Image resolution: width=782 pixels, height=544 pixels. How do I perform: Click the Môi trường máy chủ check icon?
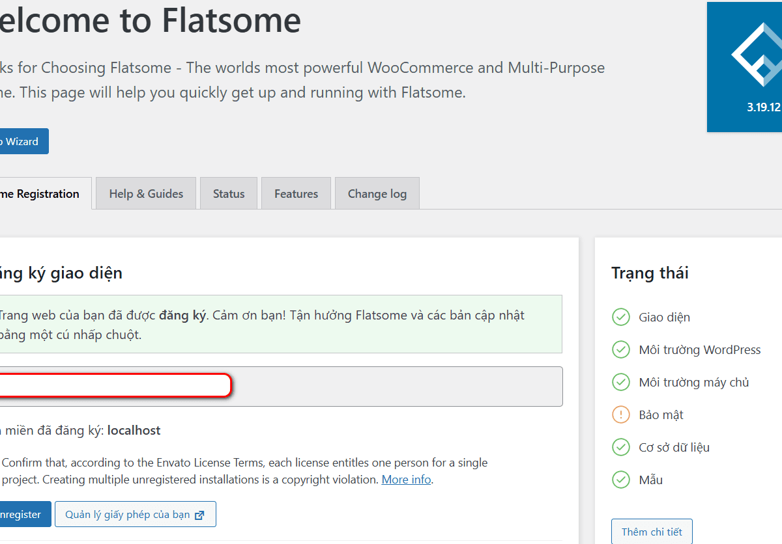(x=621, y=382)
